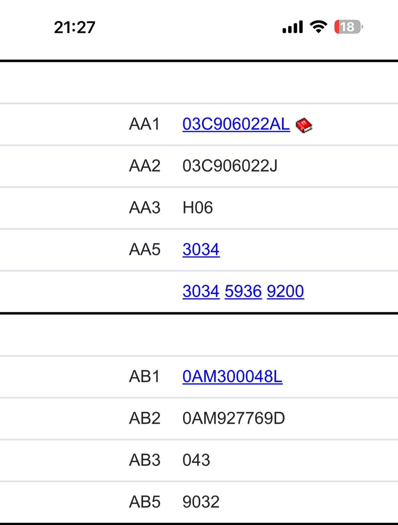Tap the AA5 row label
Screen dimensions: 398x525
coord(144,249)
